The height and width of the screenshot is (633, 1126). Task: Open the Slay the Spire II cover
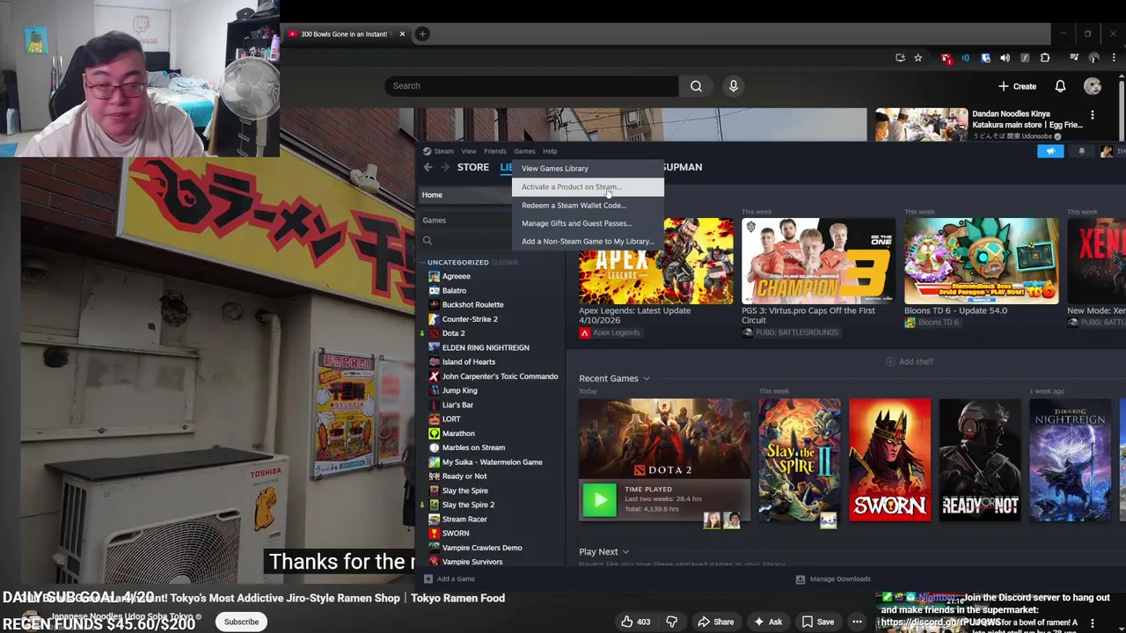(800, 460)
